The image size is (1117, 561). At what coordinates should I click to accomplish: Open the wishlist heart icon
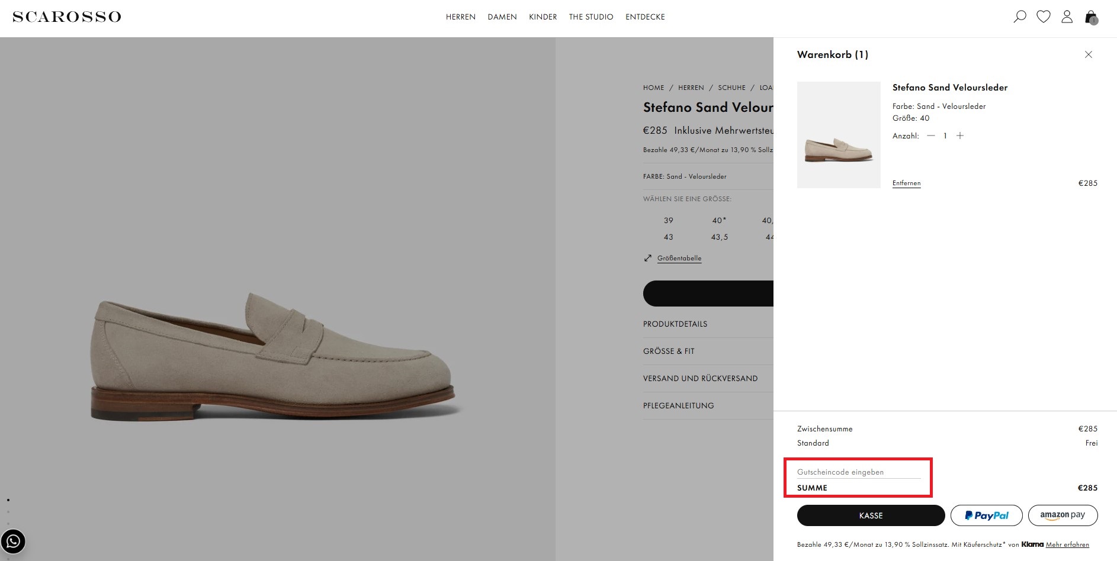point(1044,17)
